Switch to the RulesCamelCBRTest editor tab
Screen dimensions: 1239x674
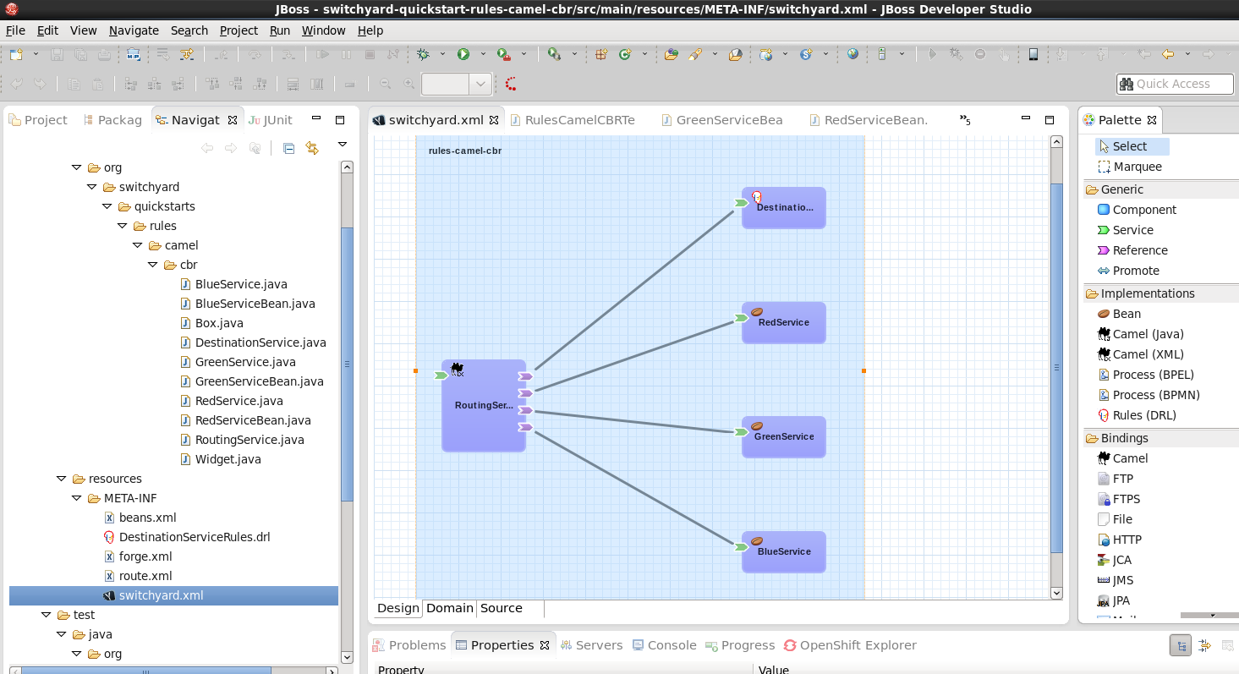point(571,120)
